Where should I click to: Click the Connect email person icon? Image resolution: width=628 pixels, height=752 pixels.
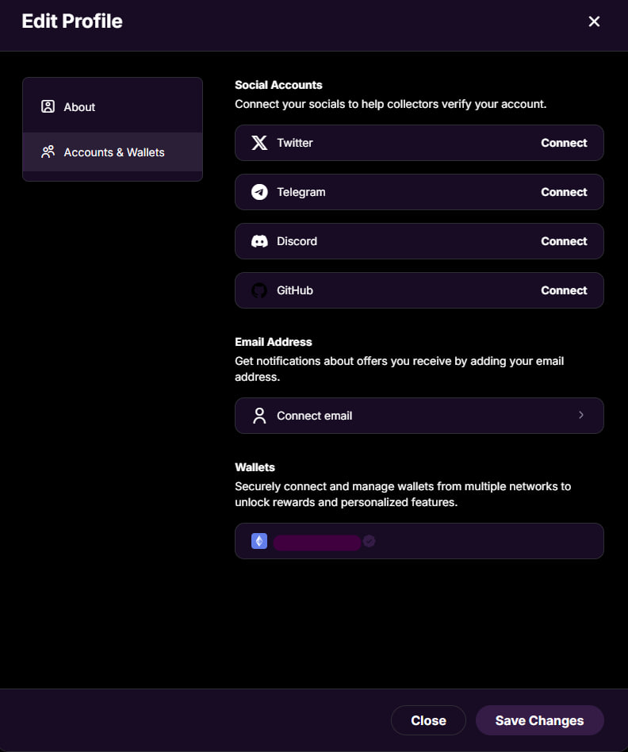click(259, 416)
